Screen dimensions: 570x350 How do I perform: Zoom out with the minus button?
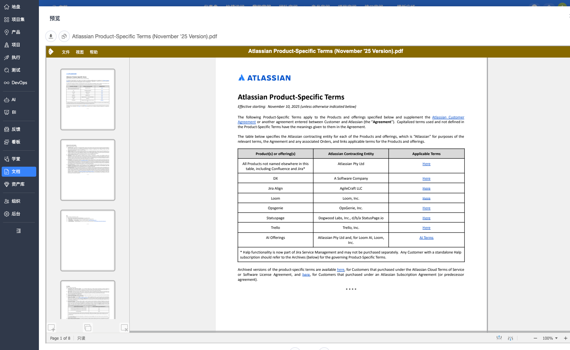pyautogui.click(x=535, y=338)
